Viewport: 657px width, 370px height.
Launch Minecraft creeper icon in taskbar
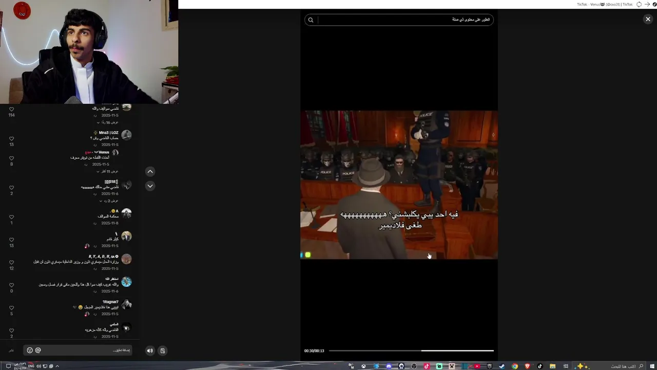(x=452, y=366)
